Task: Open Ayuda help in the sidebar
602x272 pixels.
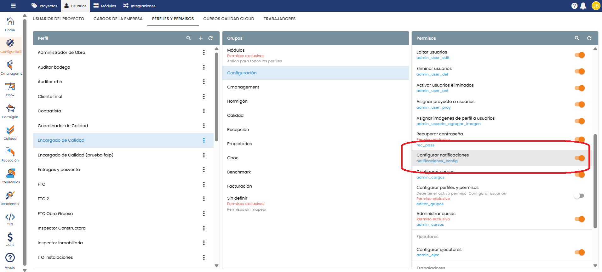Action: [x=10, y=262]
